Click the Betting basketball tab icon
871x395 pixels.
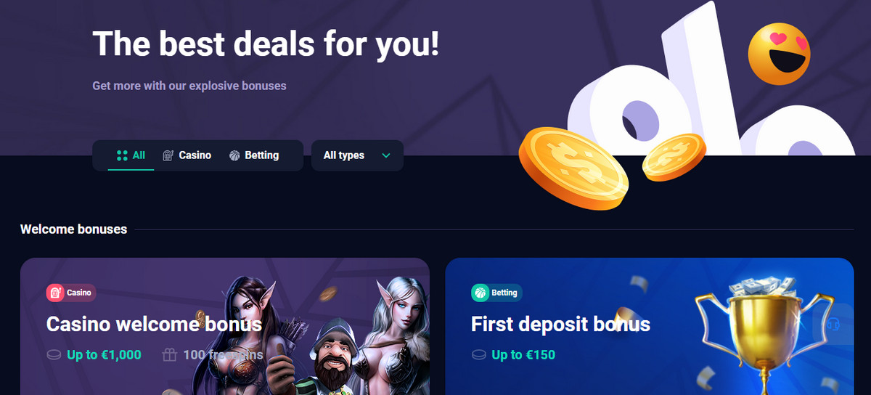(234, 155)
